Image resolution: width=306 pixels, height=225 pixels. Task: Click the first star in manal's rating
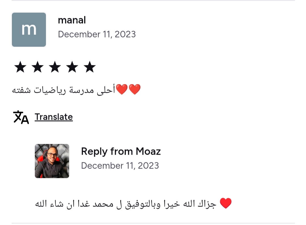(20, 68)
